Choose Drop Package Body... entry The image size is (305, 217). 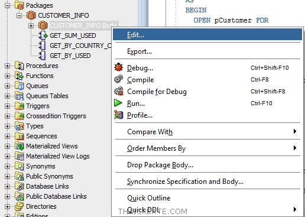point(207,165)
